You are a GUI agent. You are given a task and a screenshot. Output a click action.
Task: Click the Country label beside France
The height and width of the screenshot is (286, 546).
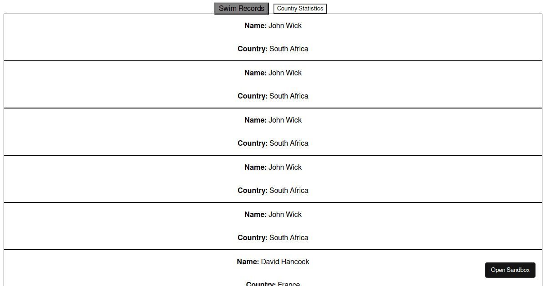(x=261, y=284)
